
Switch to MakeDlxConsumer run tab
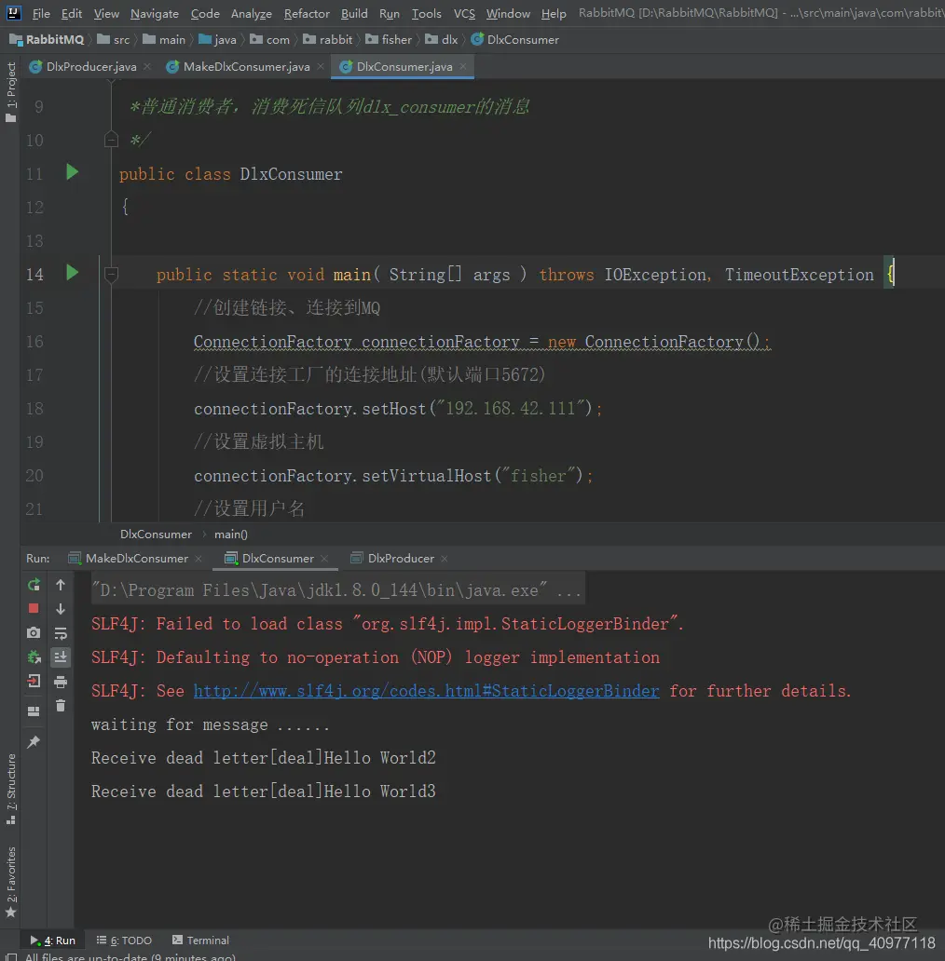pyautogui.click(x=136, y=559)
